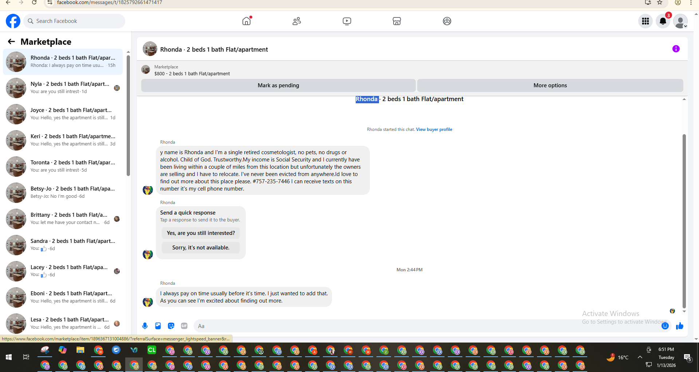Open the Video tab icon
Screen dimensions: 699x372
point(347,21)
